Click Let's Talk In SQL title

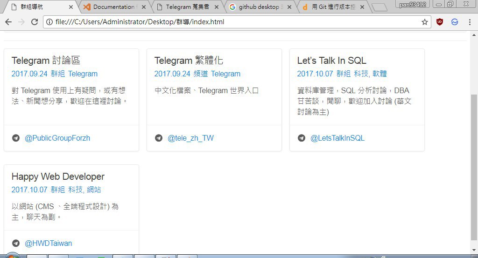pyautogui.click(x=332, y=60)
